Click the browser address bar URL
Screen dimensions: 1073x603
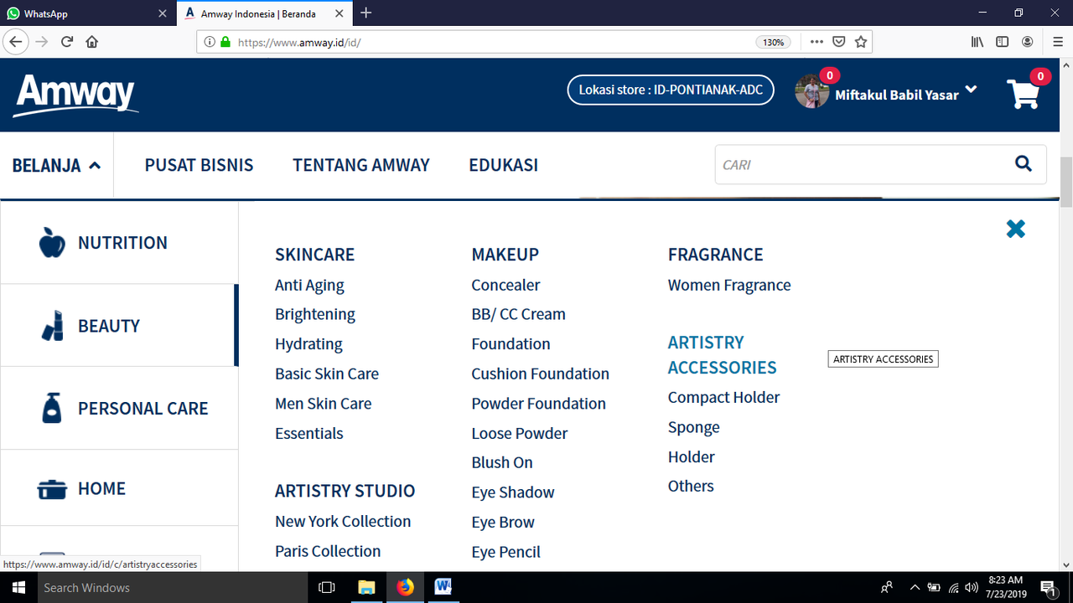(x=495, y=42)
